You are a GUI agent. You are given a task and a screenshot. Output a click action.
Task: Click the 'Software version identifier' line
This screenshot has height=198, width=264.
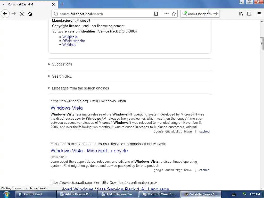pyautogui.click(x=94, y=31)
